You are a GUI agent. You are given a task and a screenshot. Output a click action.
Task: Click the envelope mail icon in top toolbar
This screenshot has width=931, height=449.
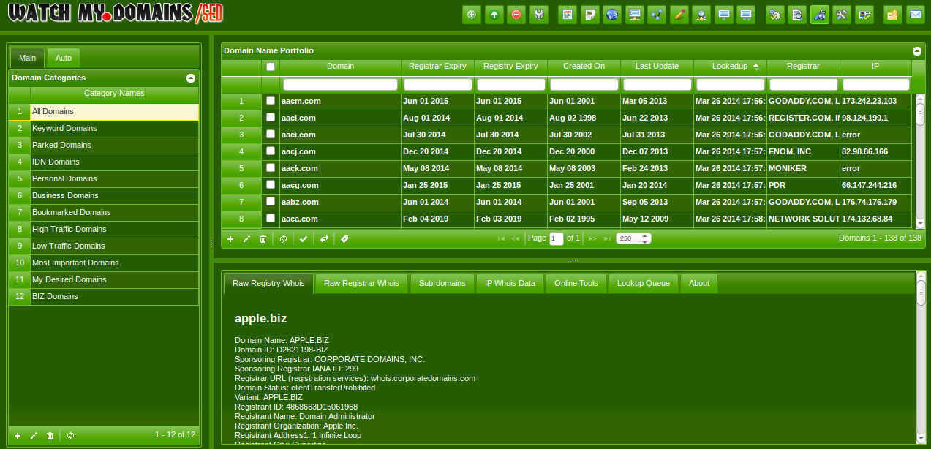tap(915, 15)
